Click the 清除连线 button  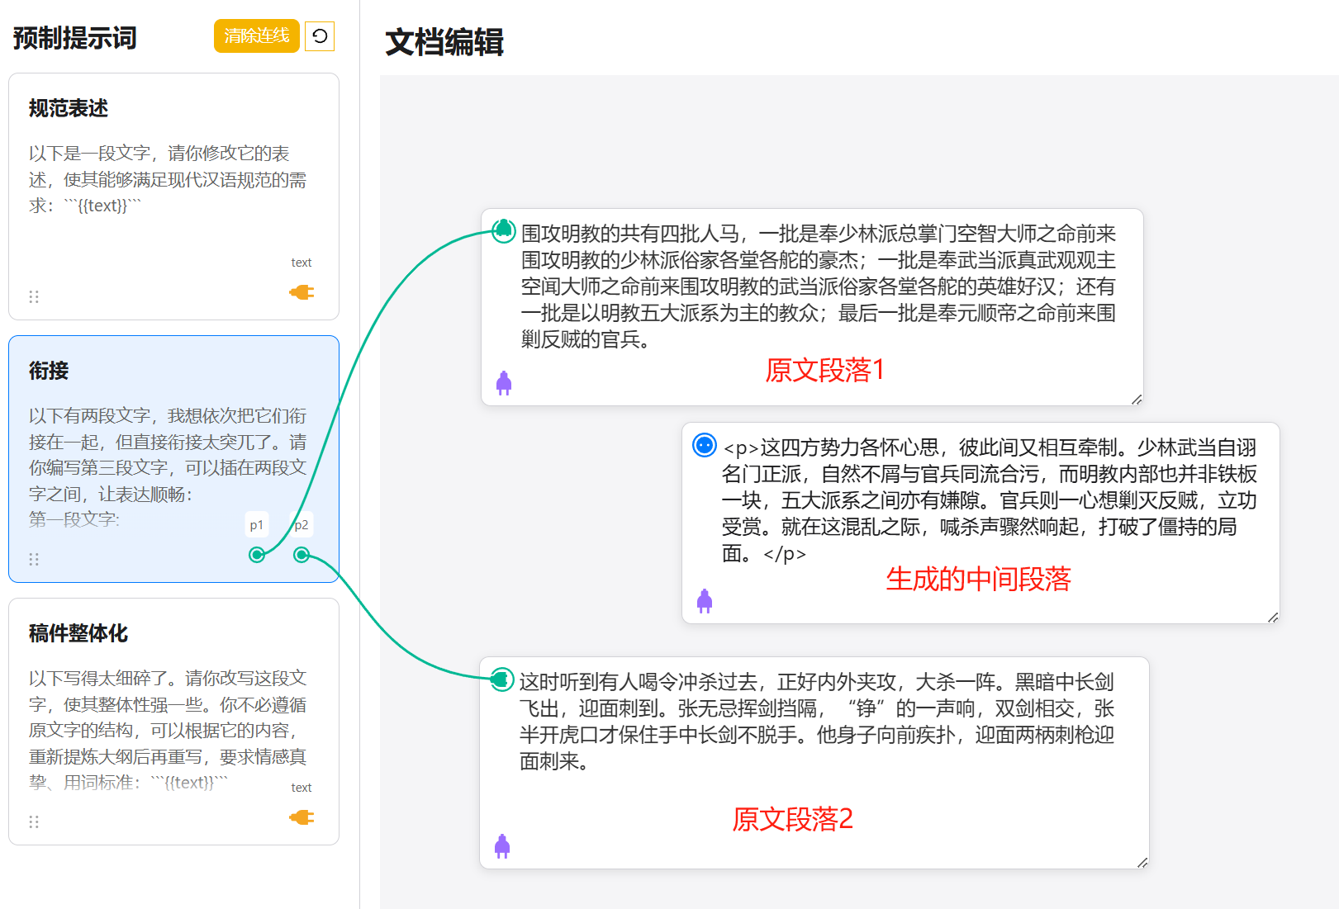(x=256, y=36)
